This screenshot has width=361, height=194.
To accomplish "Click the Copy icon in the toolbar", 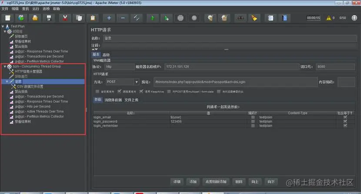I will point(79,18).
